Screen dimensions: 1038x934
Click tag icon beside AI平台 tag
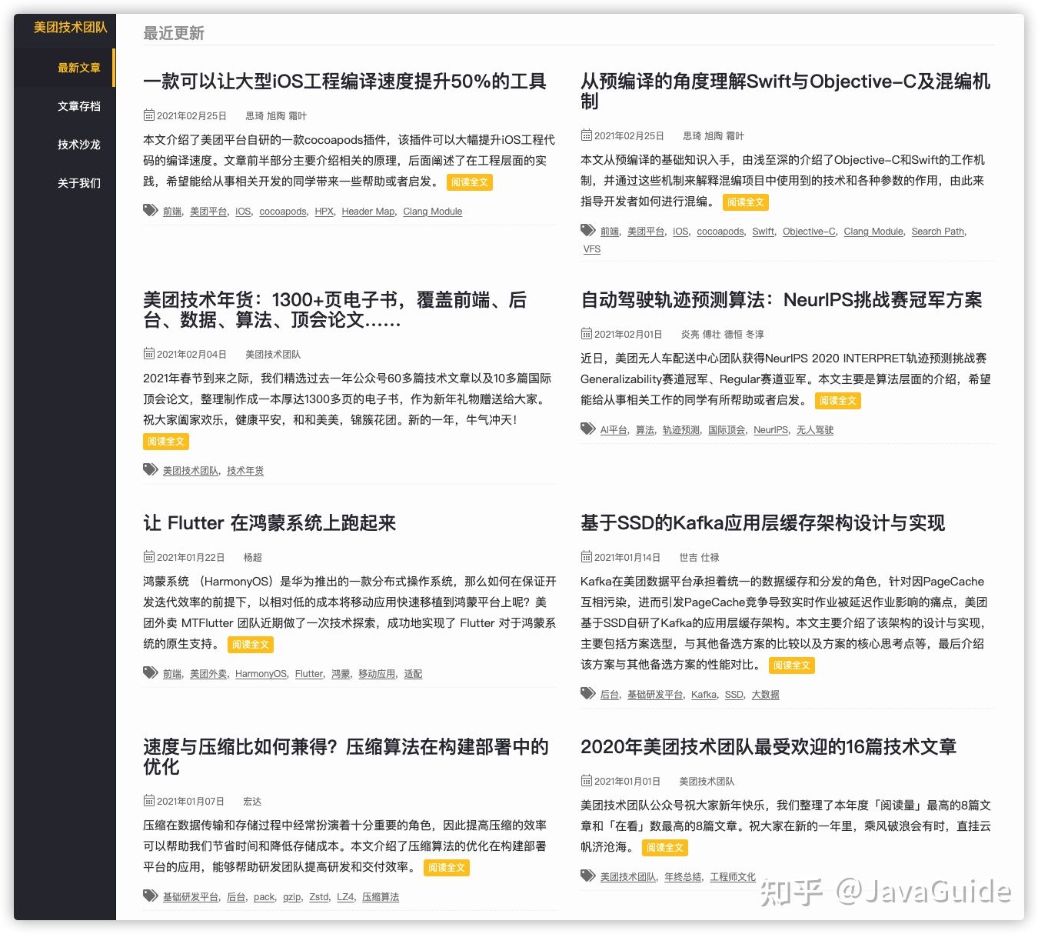[588, 429]
